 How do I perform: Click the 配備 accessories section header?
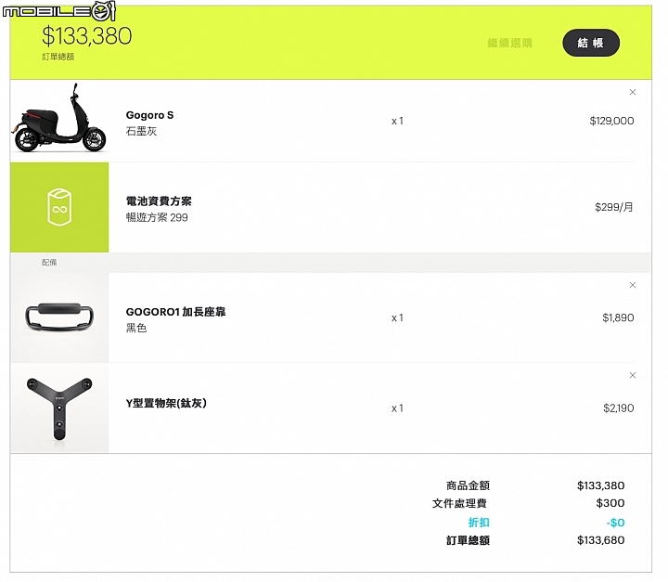point(49,263)
